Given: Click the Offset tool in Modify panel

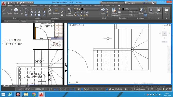Looking at the screenshot, I should (x=44, y=15).
